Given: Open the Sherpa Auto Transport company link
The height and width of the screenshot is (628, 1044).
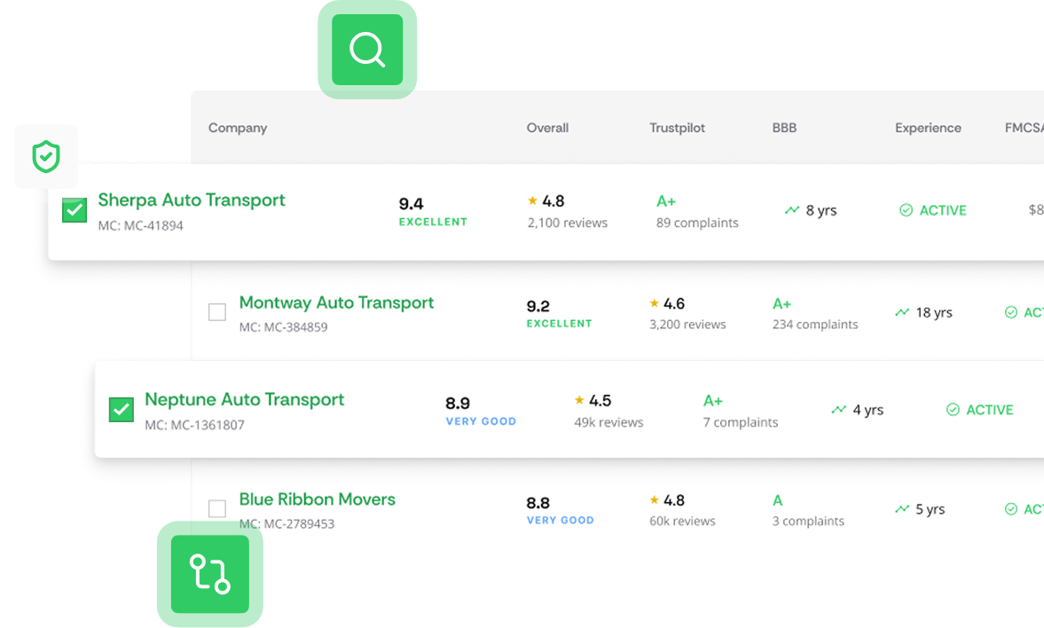Looking at the screenshot, I should pos(191,200).
